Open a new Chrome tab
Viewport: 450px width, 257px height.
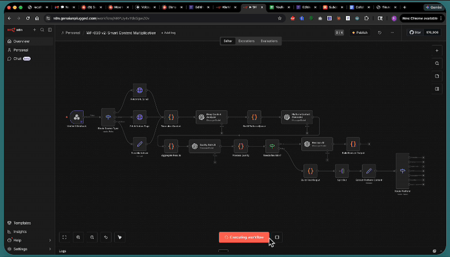(x=405, y=7)
